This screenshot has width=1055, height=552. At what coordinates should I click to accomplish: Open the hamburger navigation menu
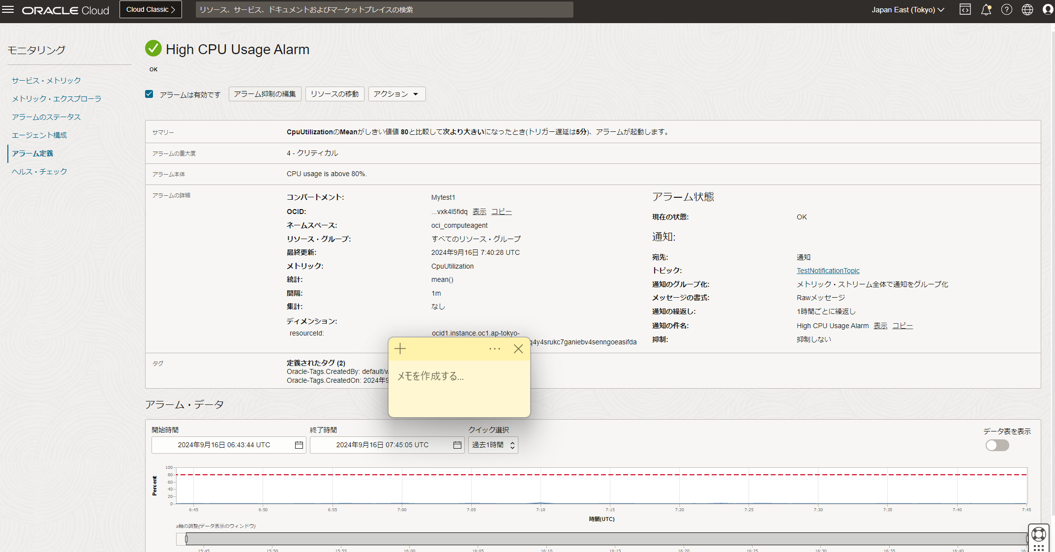point(8,10)
